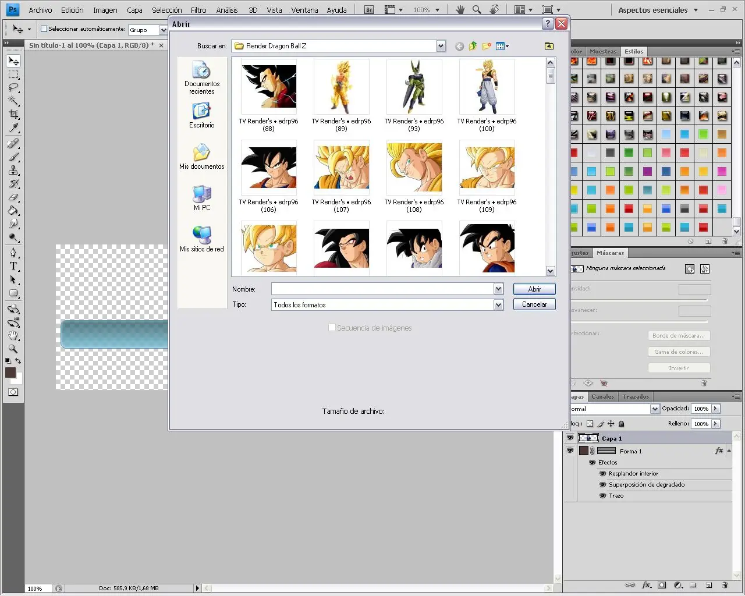Open the Filtro menu
The height and width of the screenshot is (596, 745).
[x=198, y=10]
